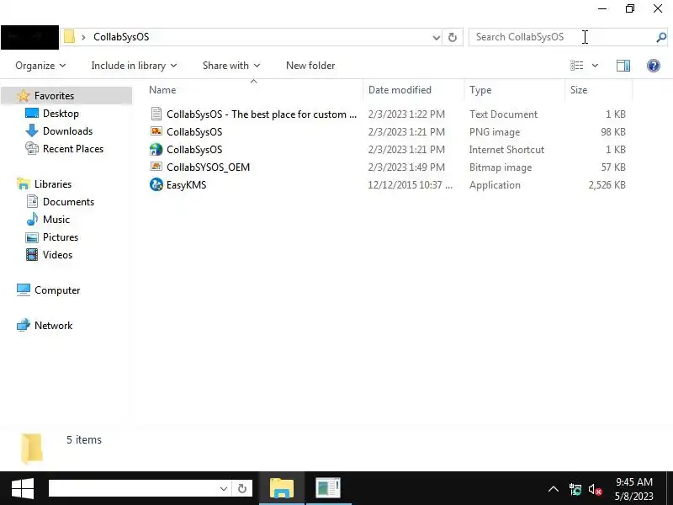Click the Documents library icon
The height and width of the screenshot is (505, 673).
32,201
